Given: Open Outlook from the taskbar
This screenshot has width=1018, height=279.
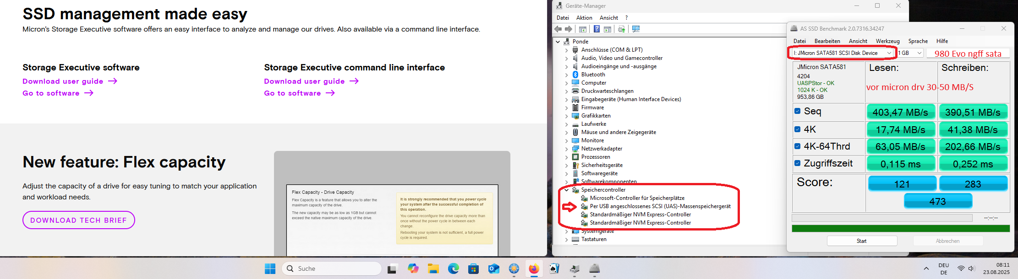Looking at the screenshot, I should [494, 268].
